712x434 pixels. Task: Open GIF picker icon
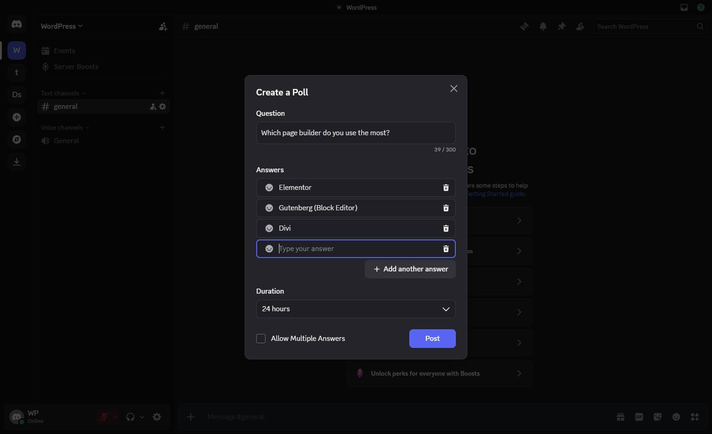click(639, 417)
